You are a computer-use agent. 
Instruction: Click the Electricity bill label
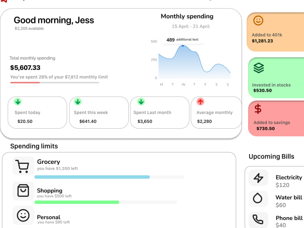click(x=289, y=178)
